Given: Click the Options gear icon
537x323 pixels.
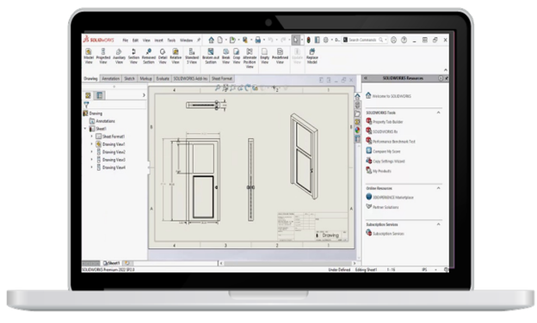Looking at the screenshot, I should click(x=325, y=40).
